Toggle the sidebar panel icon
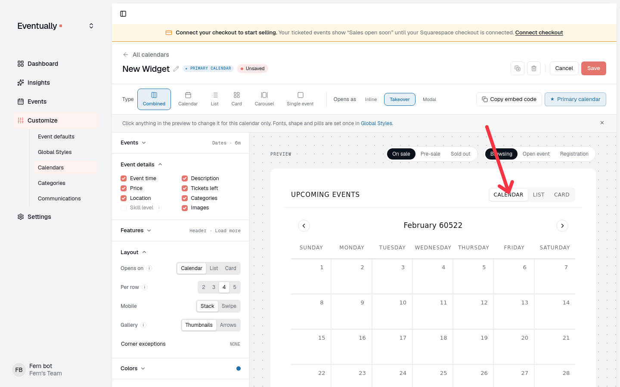 coord(123,14)
